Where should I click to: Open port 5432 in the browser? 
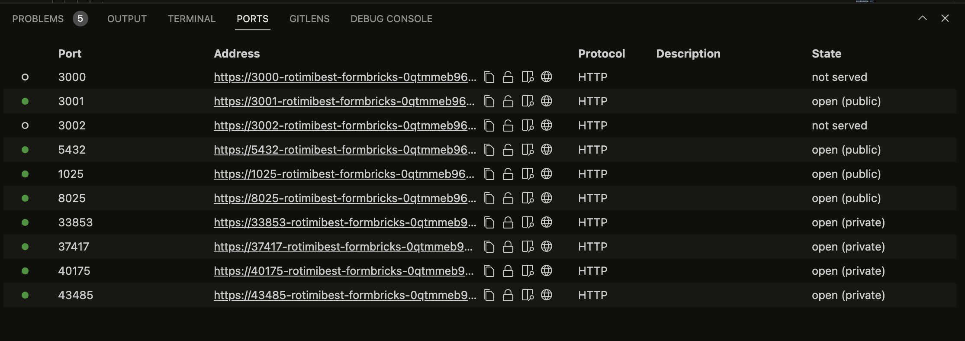[x=547, y=150]
